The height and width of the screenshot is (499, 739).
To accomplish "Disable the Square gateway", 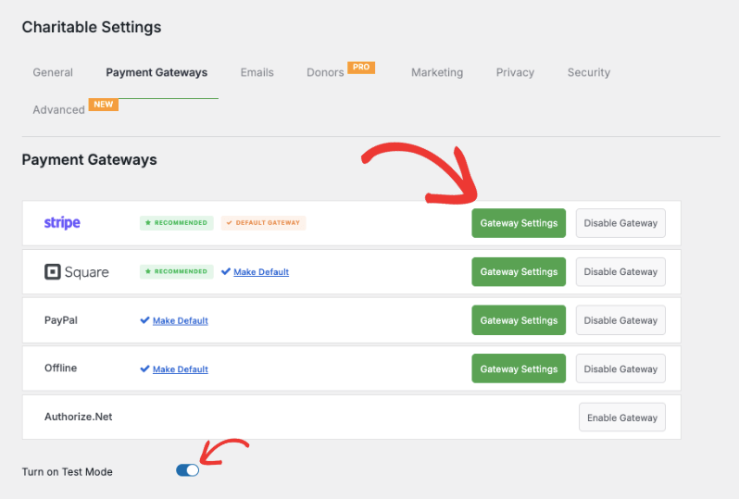I will coord(620,272).
